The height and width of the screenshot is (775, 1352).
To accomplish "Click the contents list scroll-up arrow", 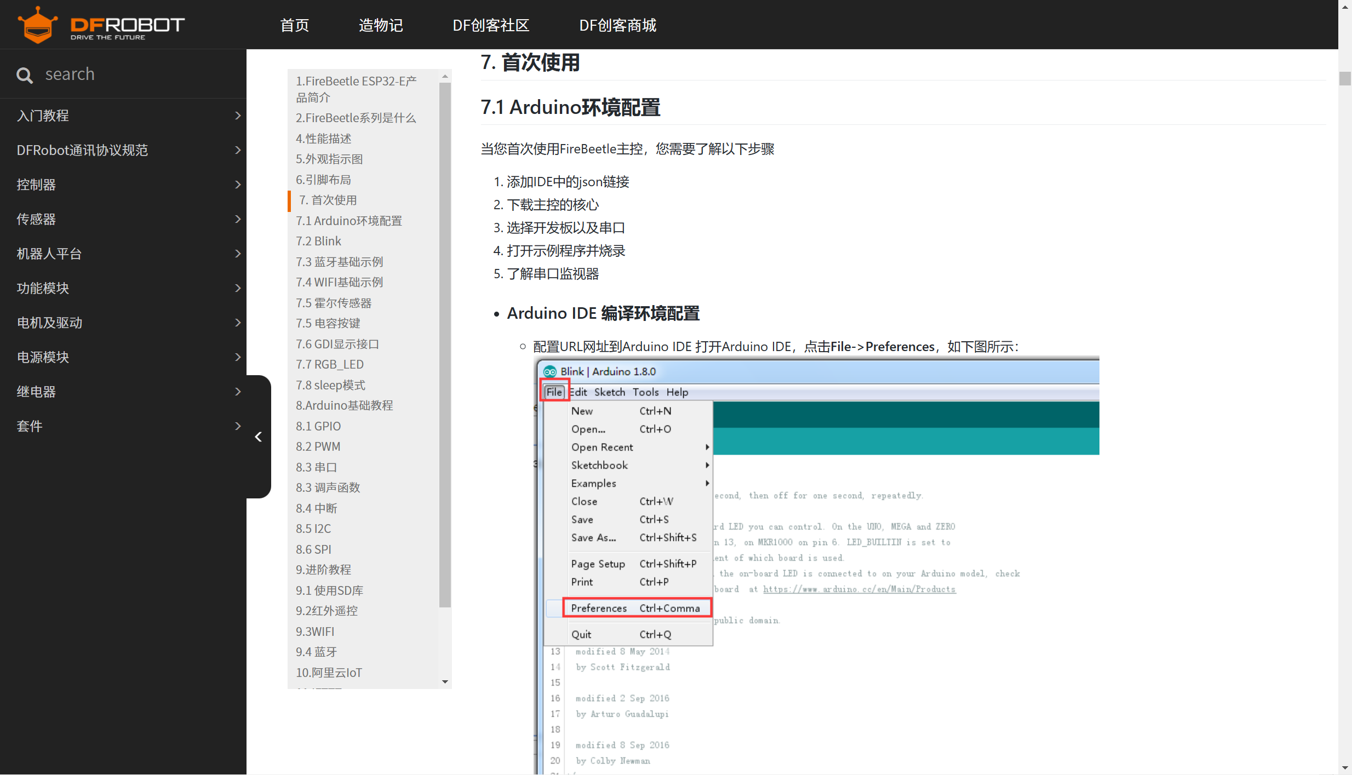I will click(x=445, y=76).
